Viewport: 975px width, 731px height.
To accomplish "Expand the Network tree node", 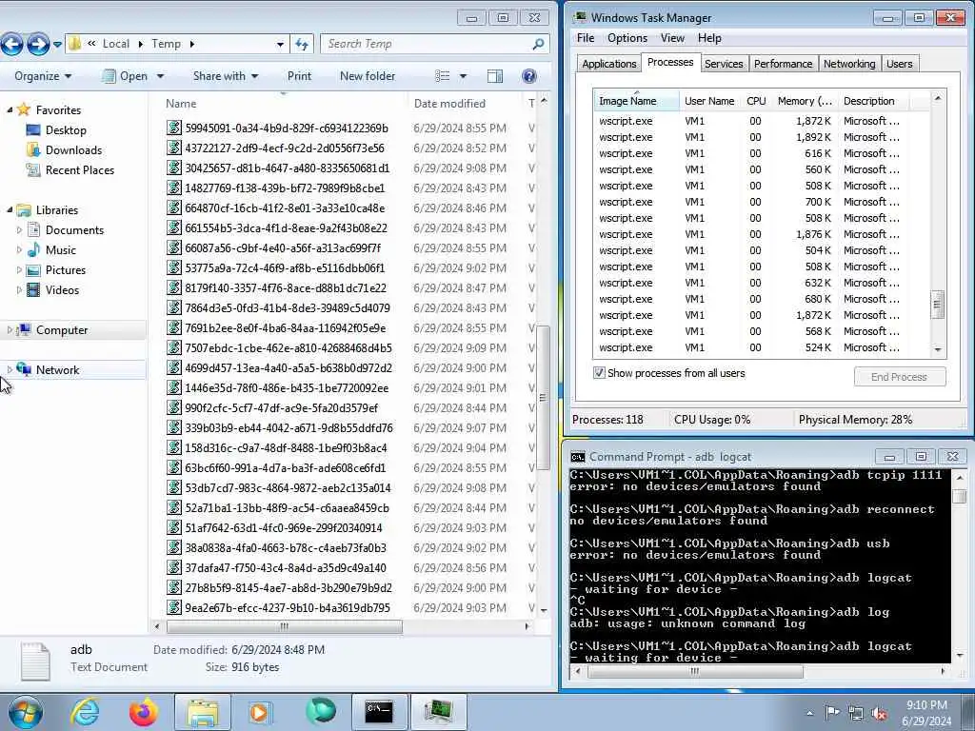I will click(x=10, y=370).
